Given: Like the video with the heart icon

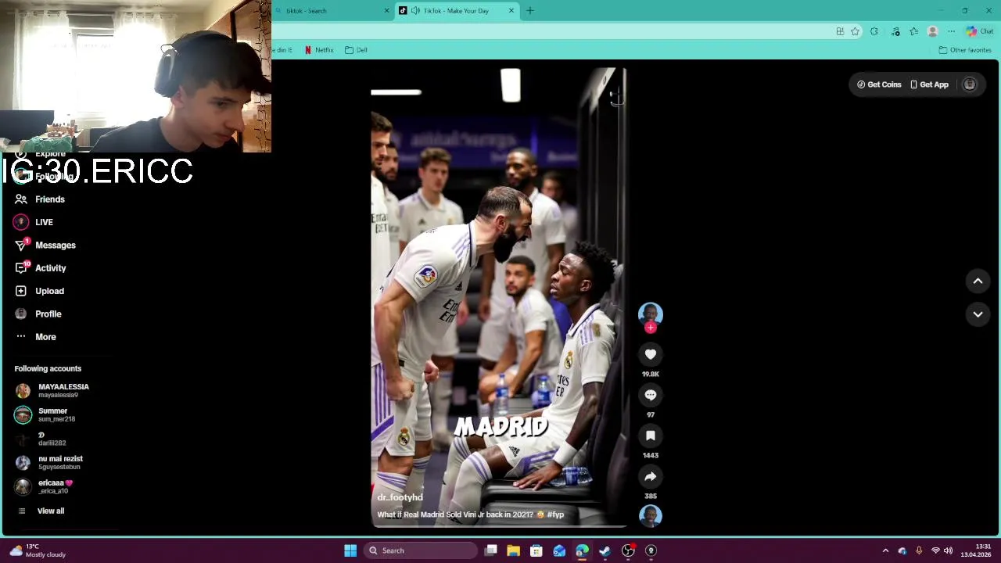Looking at the screenshot, I should [x=650, y=354].
